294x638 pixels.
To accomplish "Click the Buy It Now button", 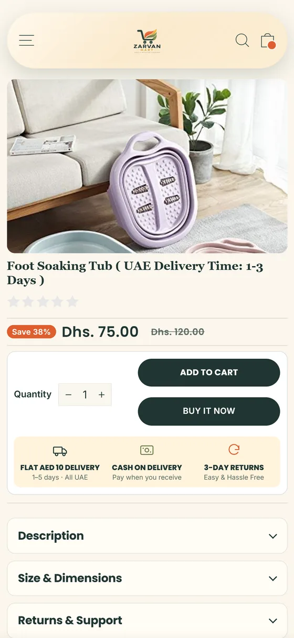I will pyautogui.click(x=209, y=411).
